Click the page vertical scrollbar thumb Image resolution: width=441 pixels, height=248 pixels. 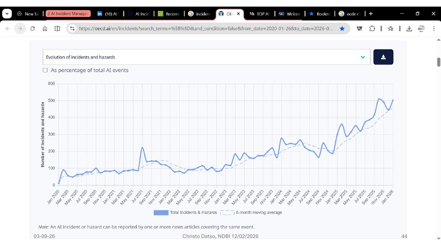(438, 62)
